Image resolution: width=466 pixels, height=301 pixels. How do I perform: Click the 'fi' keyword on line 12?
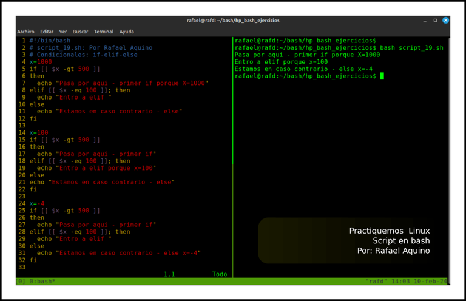point(33,118)
